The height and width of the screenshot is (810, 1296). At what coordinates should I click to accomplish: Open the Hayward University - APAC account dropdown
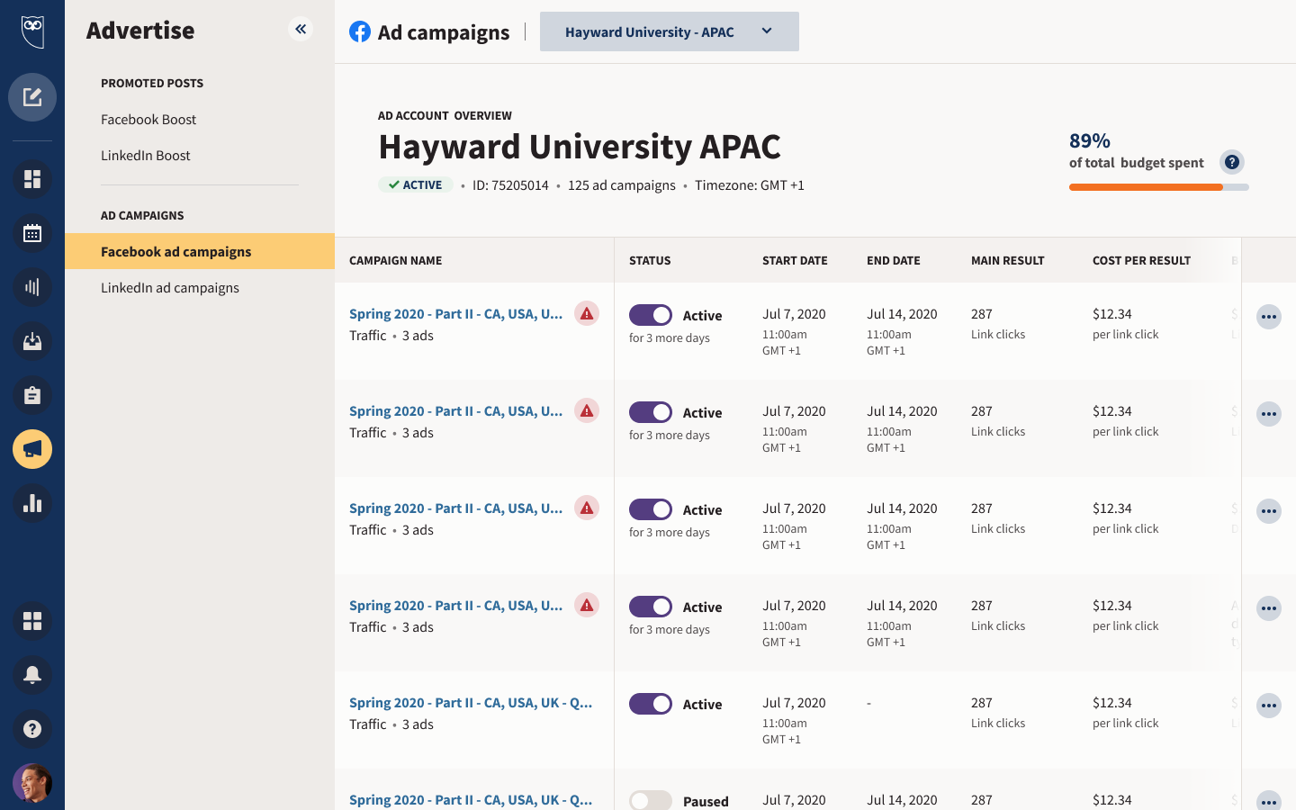point(669,31)
